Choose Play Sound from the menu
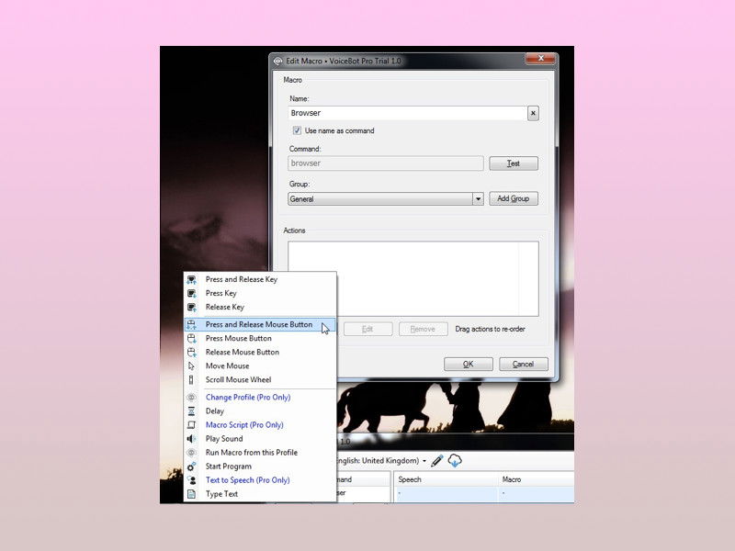The height and width of the screenshot is (551, 735). click(260, 439)
